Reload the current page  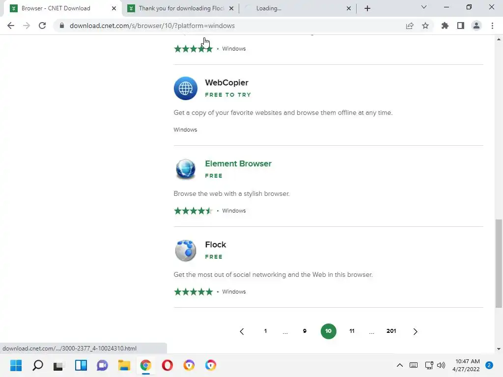pos(42,26)
